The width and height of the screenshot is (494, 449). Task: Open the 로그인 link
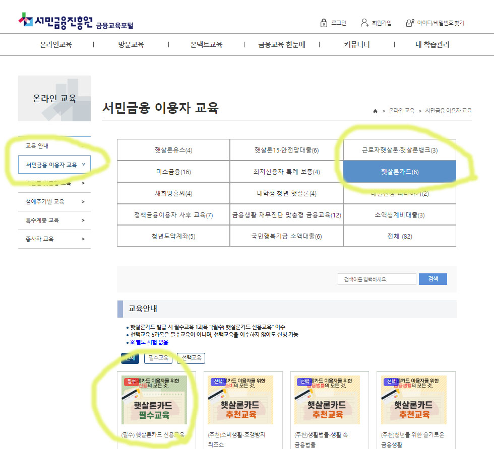click(x=338, y=23)
